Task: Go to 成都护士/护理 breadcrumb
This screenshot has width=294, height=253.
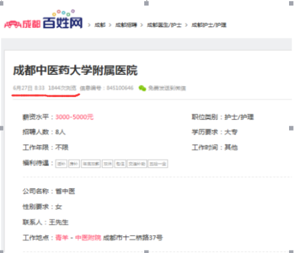Action: 209,25
